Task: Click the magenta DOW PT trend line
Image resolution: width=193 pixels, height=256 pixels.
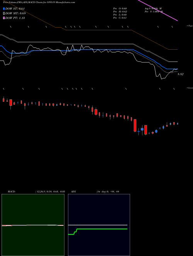Action: 158,10
